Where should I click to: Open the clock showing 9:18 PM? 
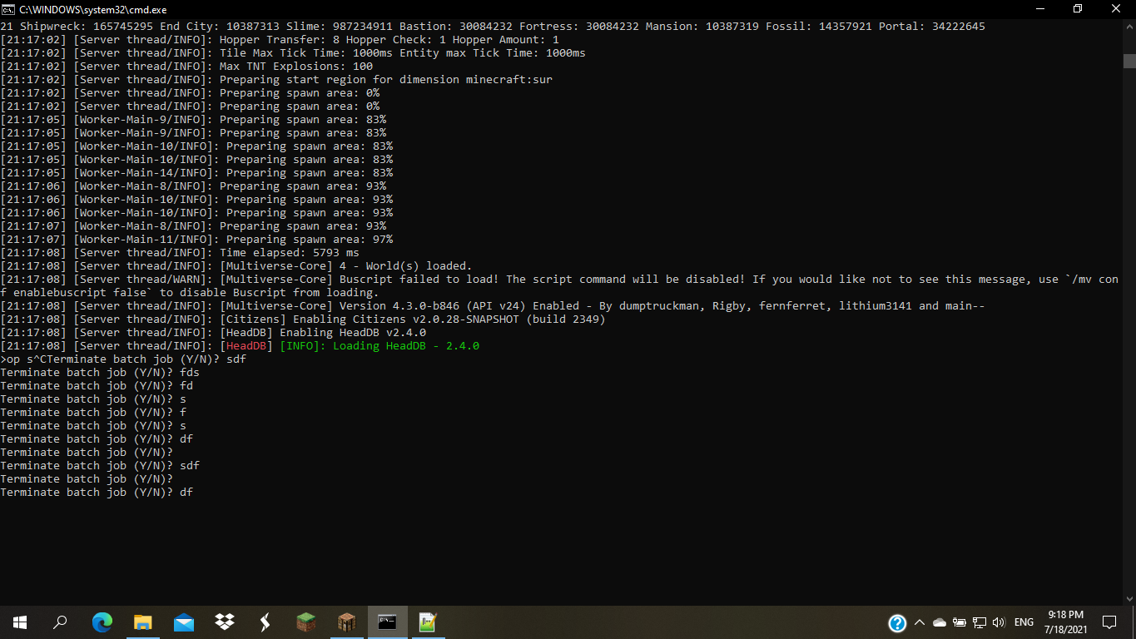(x=1065, y=622)
